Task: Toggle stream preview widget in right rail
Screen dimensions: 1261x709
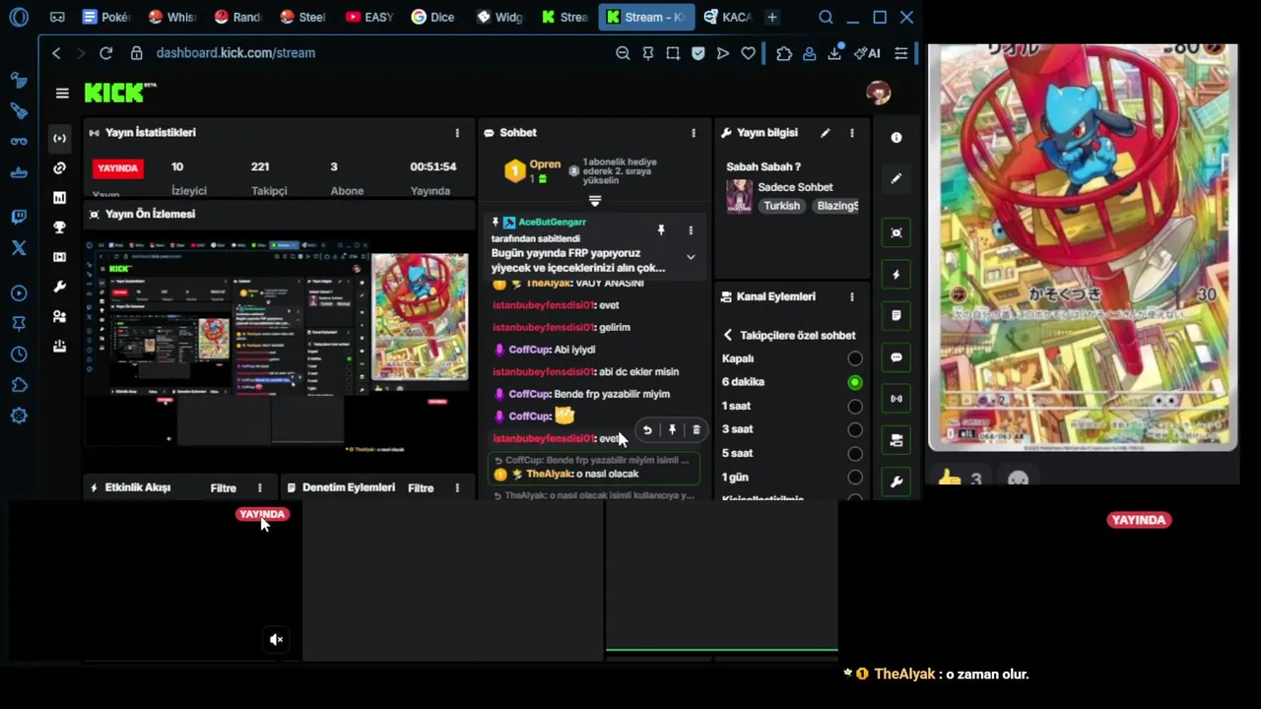Action: tap(896, 233)
